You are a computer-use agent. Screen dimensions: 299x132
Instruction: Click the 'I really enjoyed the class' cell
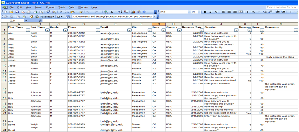281,57
